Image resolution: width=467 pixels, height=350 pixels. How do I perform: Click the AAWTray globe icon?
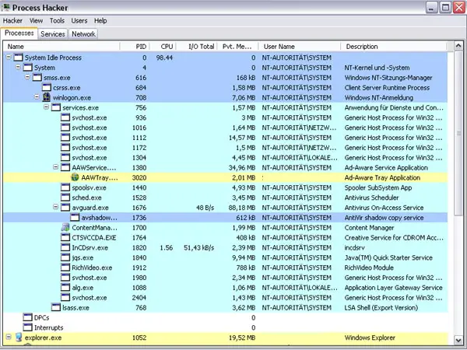[75, 177]
